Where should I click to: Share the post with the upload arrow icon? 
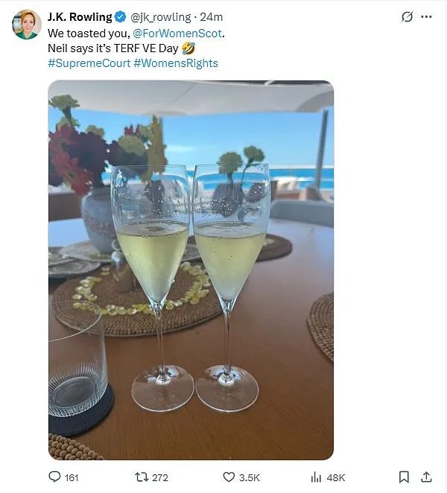(426, 477)
